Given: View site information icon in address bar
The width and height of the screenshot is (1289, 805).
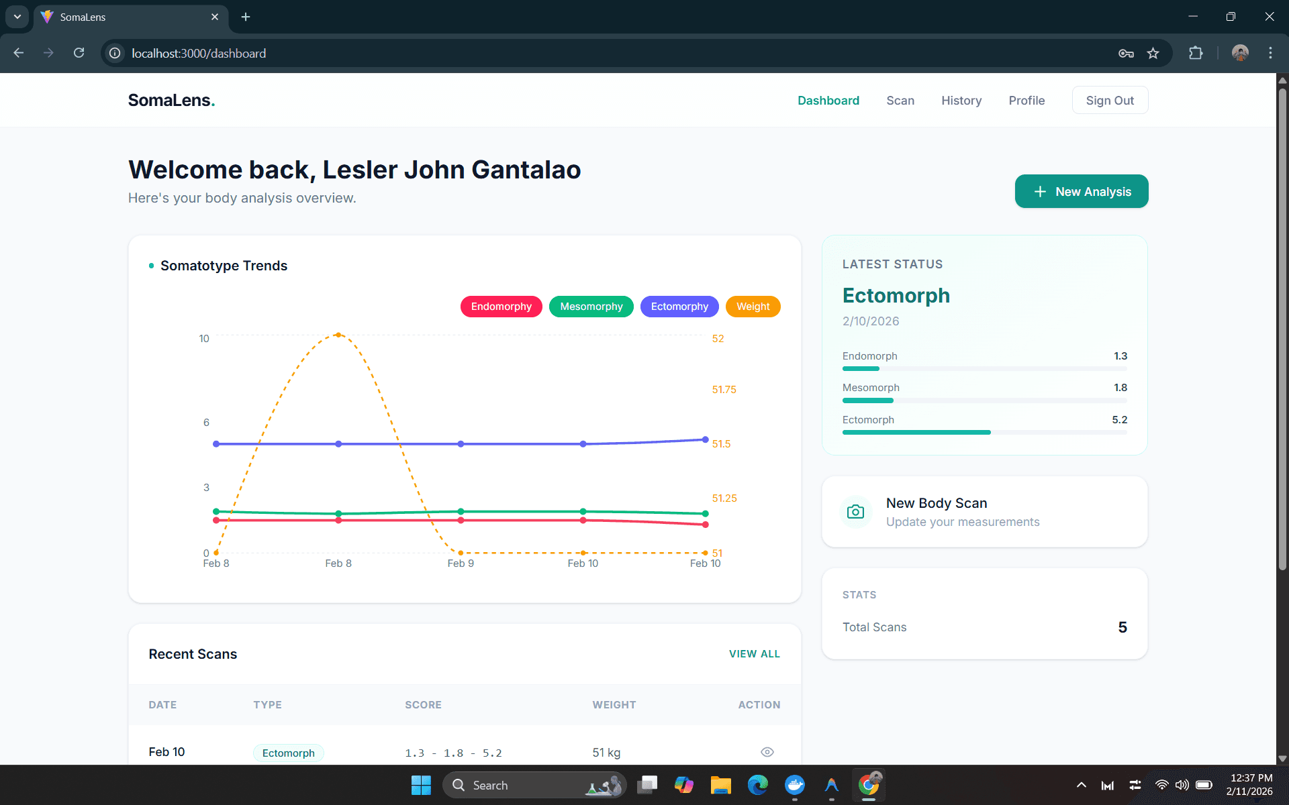Looking at the screenshot, I should pos(115,53).
